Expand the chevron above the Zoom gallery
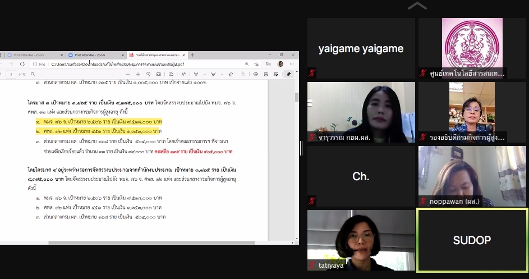Image resolution: width=529 pixels, height=279 pixels. click(417, 6)
